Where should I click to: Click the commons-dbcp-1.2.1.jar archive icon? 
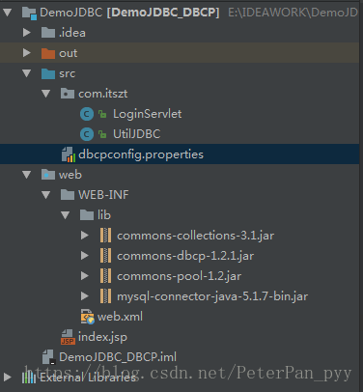106,256
